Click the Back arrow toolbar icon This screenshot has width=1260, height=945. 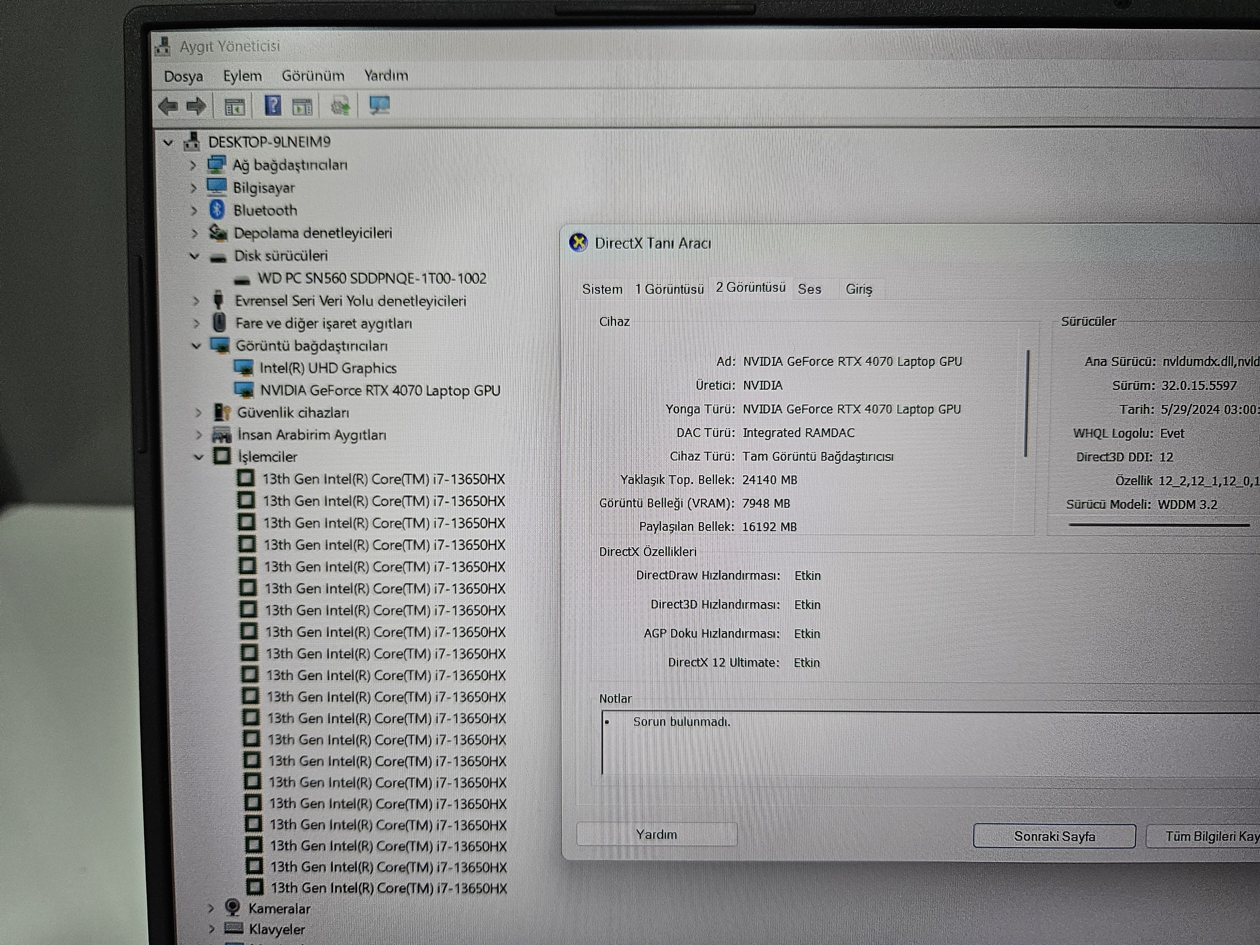click(x=168, y=106)
